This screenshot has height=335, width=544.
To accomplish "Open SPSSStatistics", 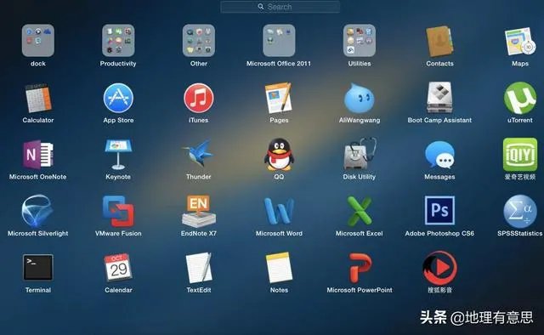I will (519, 211).
